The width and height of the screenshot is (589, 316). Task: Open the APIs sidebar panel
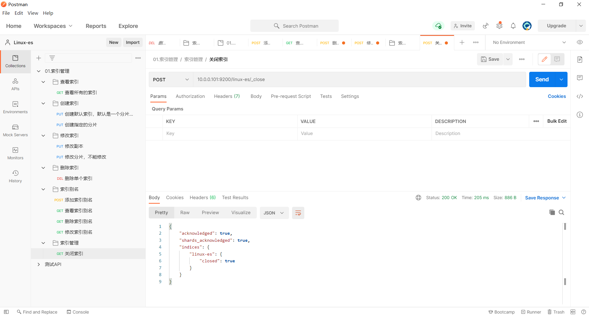point(15,85)
